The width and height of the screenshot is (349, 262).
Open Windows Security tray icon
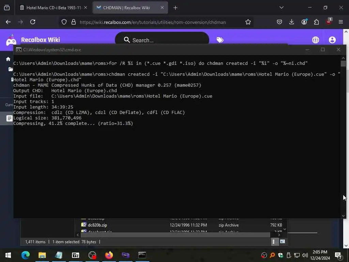coord(280,255)
